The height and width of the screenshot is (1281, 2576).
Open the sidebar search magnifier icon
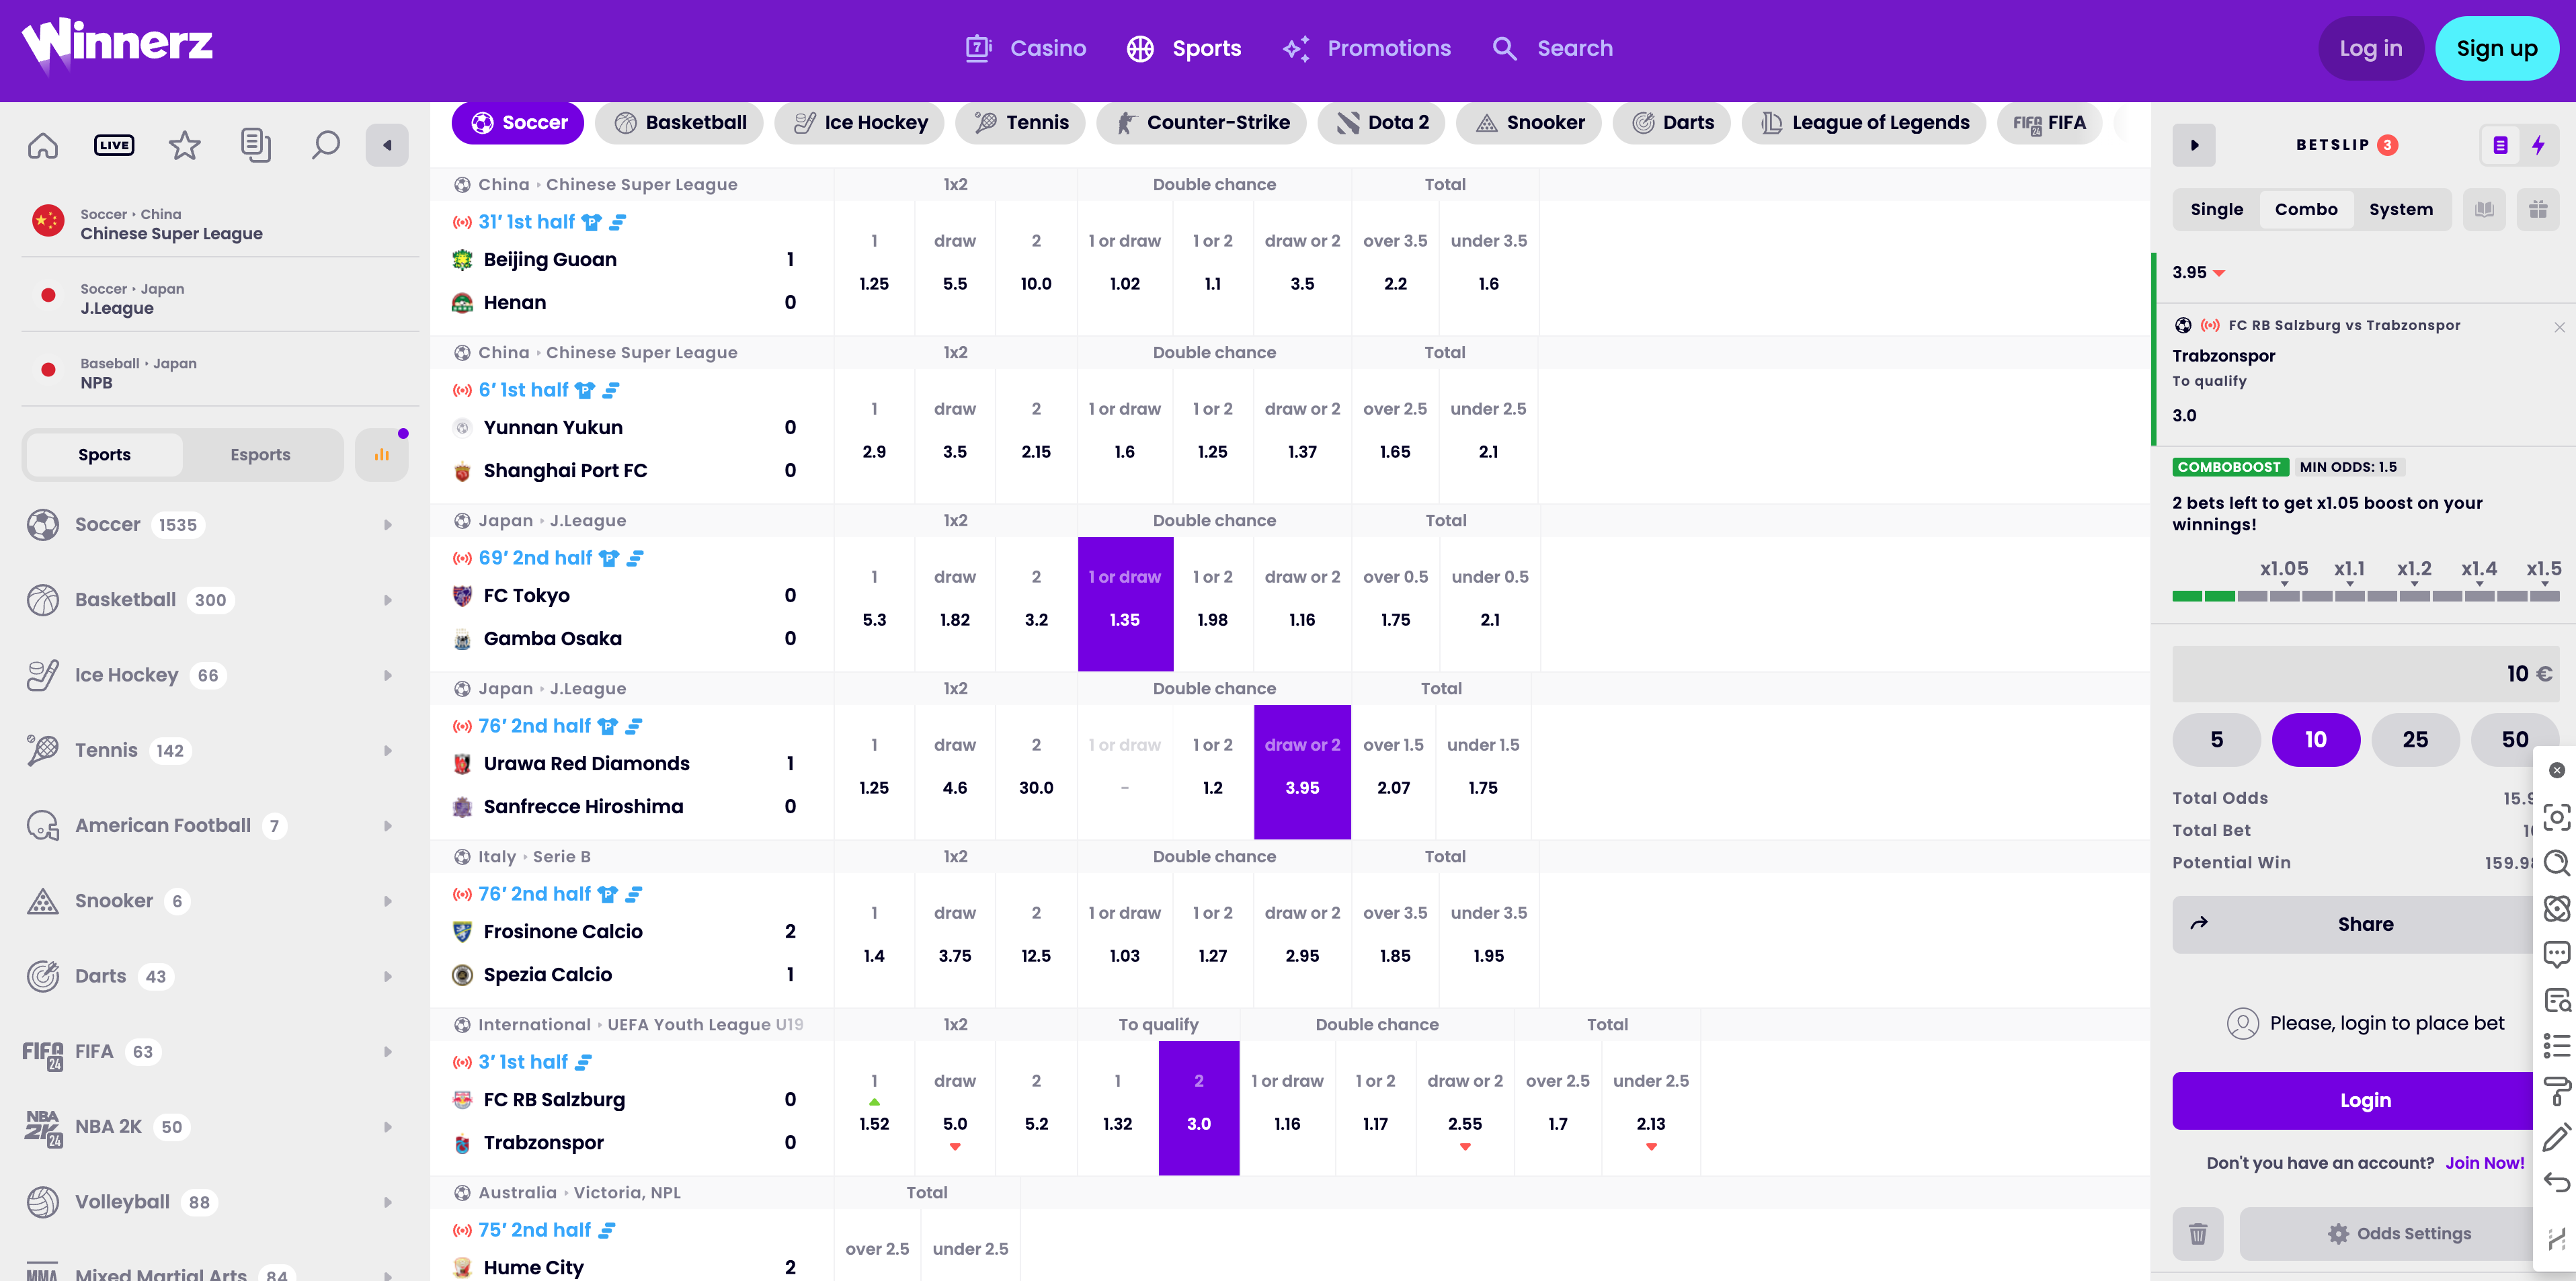click(x=325, y=145)
